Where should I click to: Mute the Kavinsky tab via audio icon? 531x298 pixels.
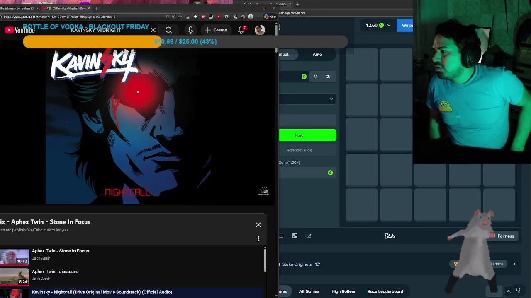(x=49, y=8)
